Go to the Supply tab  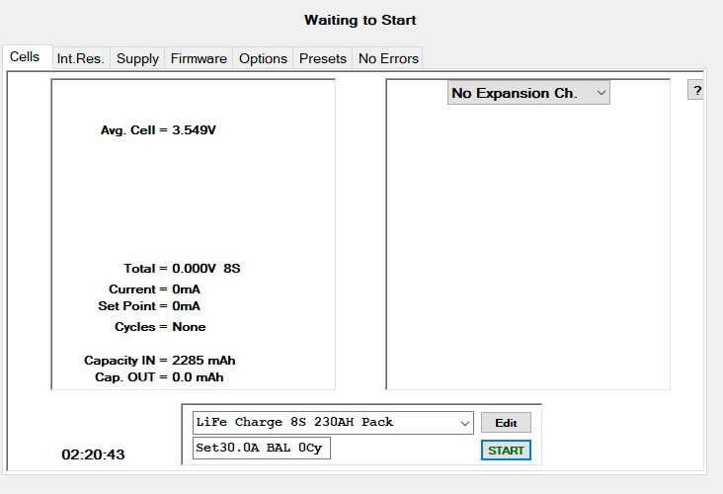click(137, 58)
